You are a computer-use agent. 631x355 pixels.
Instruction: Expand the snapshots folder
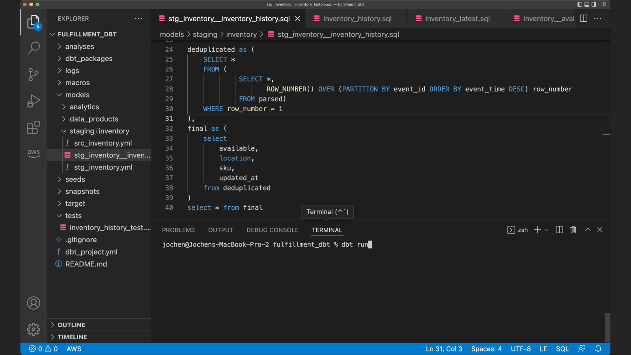click(99, 191)
